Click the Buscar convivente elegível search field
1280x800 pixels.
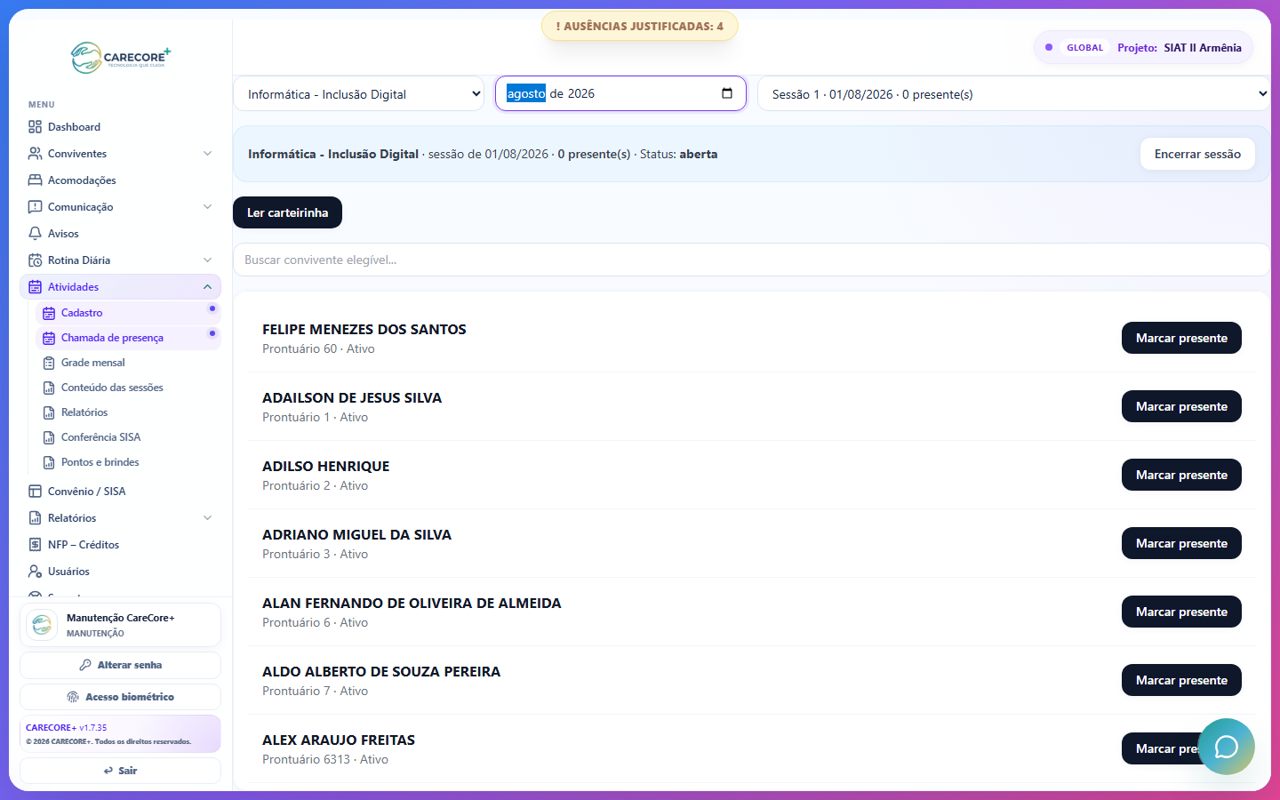(751, 260)
